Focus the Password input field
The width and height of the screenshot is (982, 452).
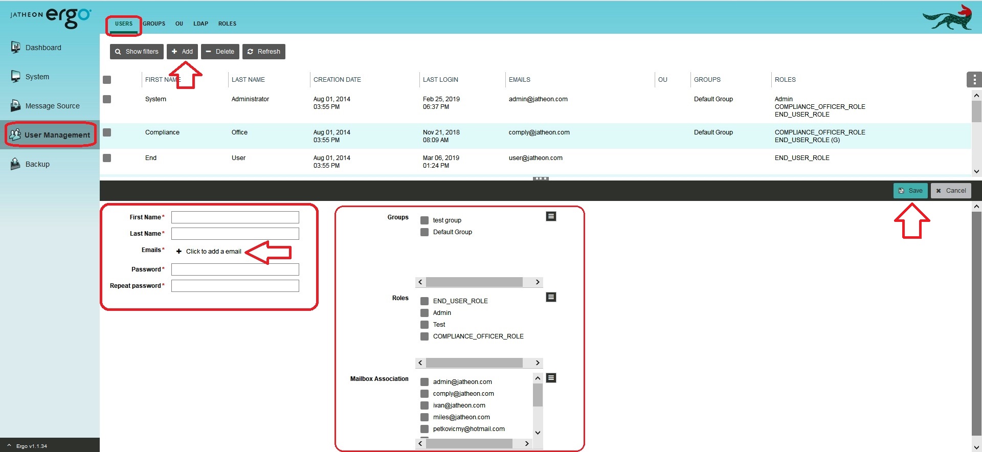235,269
